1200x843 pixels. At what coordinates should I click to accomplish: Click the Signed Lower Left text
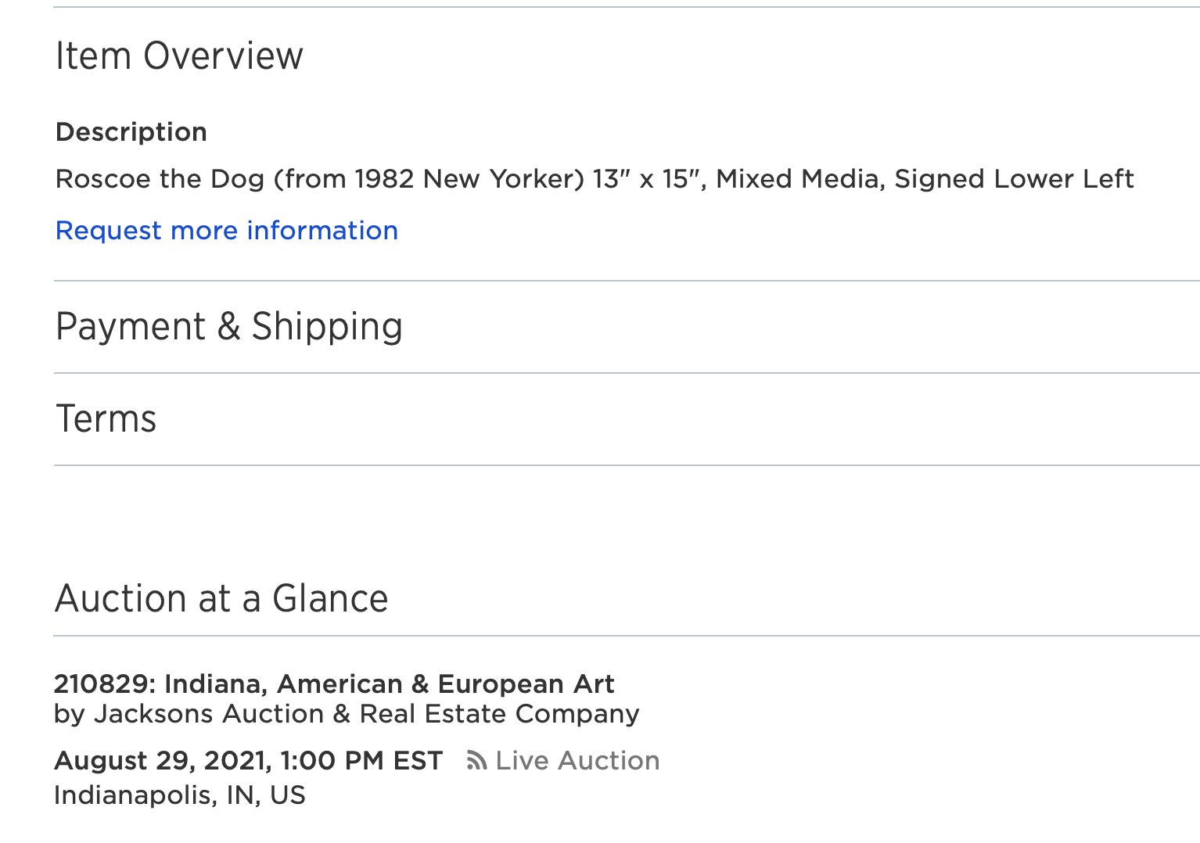coord(1014,179)
